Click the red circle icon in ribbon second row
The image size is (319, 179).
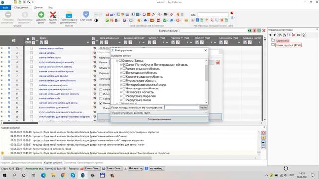[x=178, y=20]
